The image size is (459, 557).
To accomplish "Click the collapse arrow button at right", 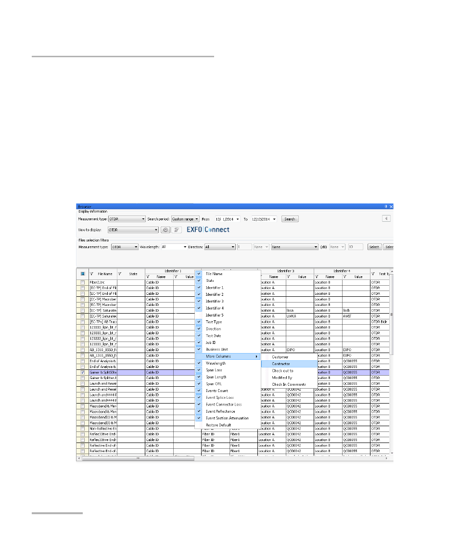I will [386, 218].
